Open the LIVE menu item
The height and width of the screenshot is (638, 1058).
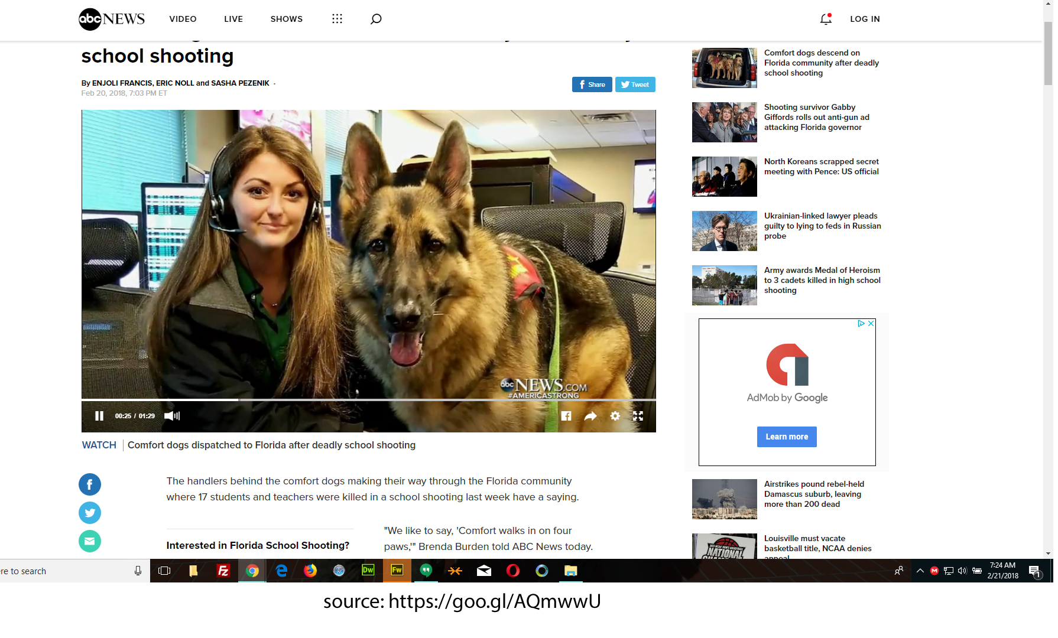coord(233,19)
